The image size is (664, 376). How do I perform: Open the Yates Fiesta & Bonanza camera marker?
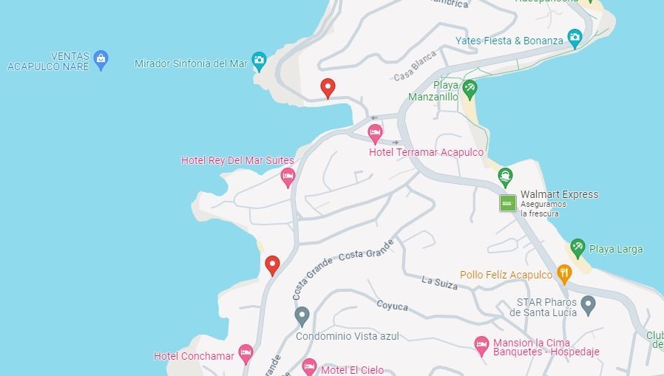[575, 38]
